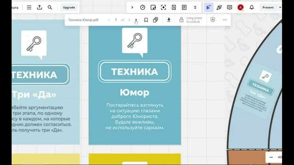
Task: Open the sticky note capture tool
Action: coord(153,7)
